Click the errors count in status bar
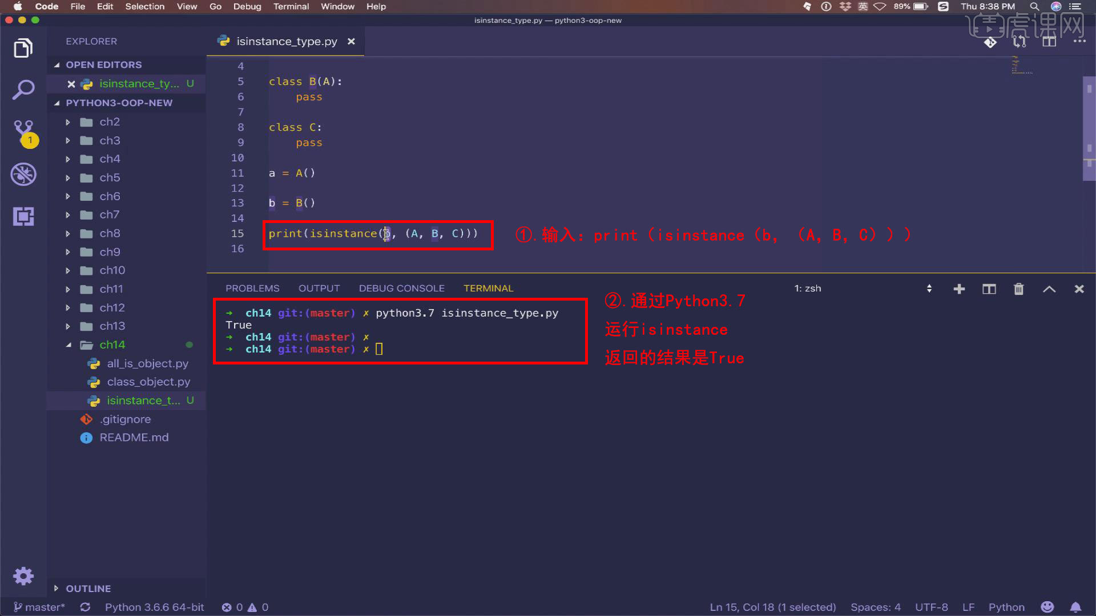The height and width of the screenshot is (616, 1096). (x=232, y=607)
